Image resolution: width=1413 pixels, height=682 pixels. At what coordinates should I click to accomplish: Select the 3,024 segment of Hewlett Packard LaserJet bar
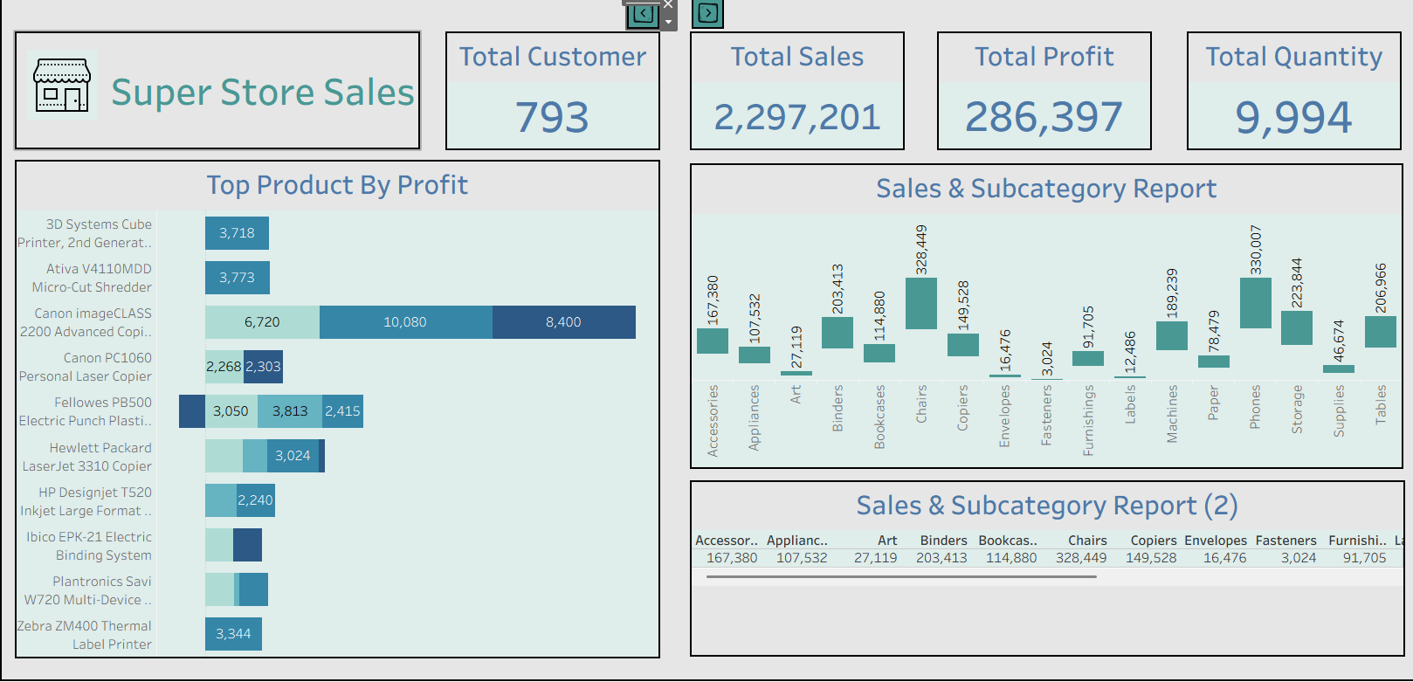coord(293,456)
